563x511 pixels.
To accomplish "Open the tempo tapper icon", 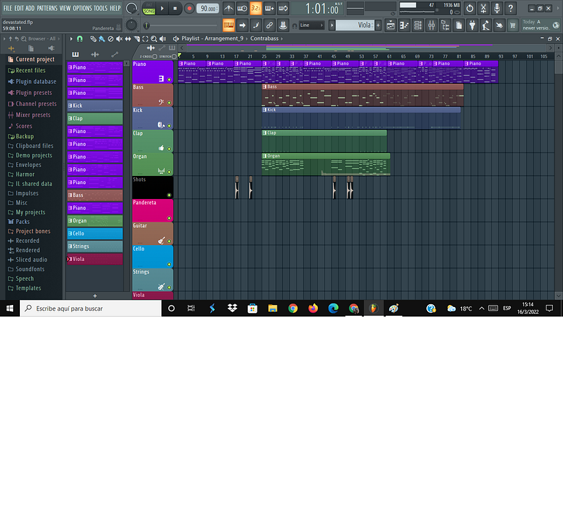I will 486,25.
